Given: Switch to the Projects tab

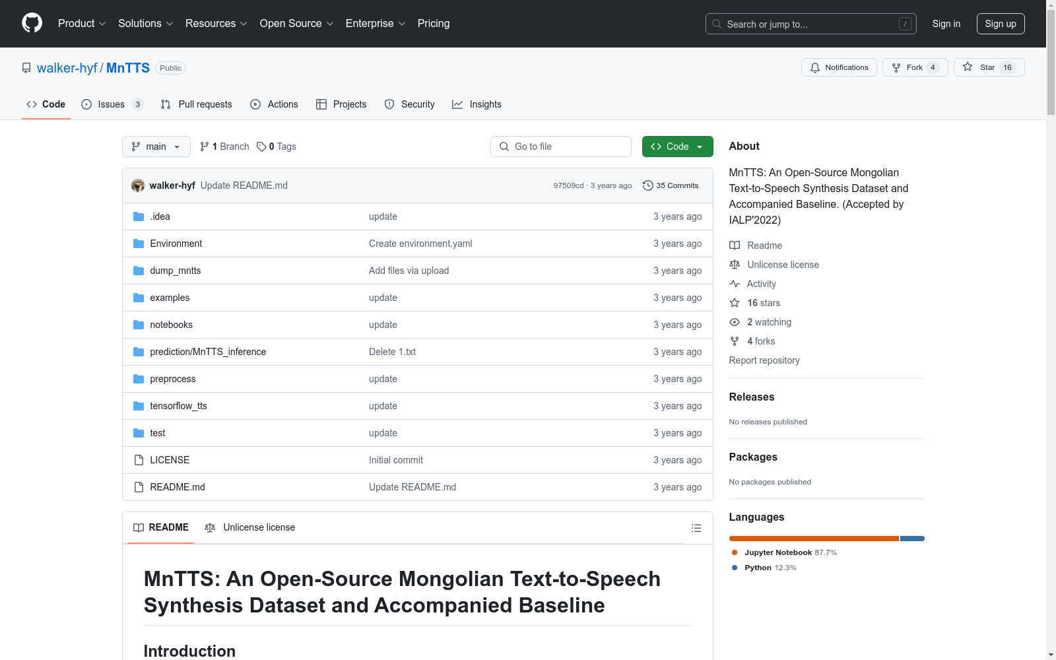Looking at the screenshot, I should pyautogui.click(x=341, y=104).
